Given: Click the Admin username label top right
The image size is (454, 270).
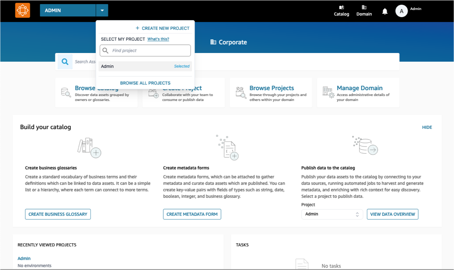Looking at the screenshot, I should (415, 9).
